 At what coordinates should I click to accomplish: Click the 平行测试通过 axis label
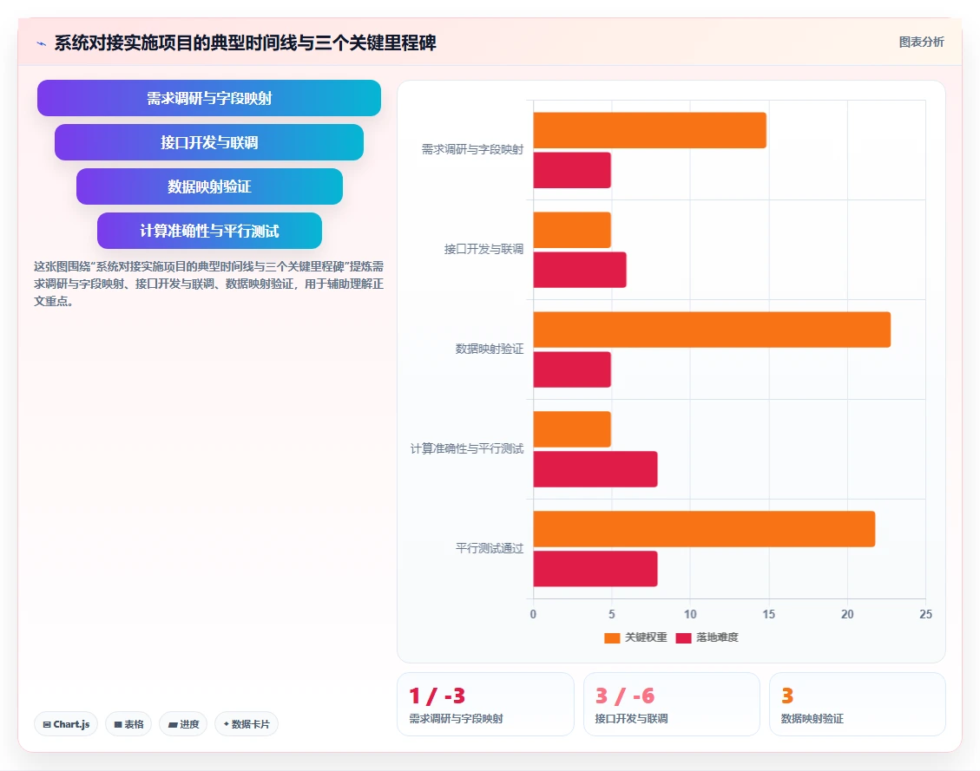coord(489,549)
